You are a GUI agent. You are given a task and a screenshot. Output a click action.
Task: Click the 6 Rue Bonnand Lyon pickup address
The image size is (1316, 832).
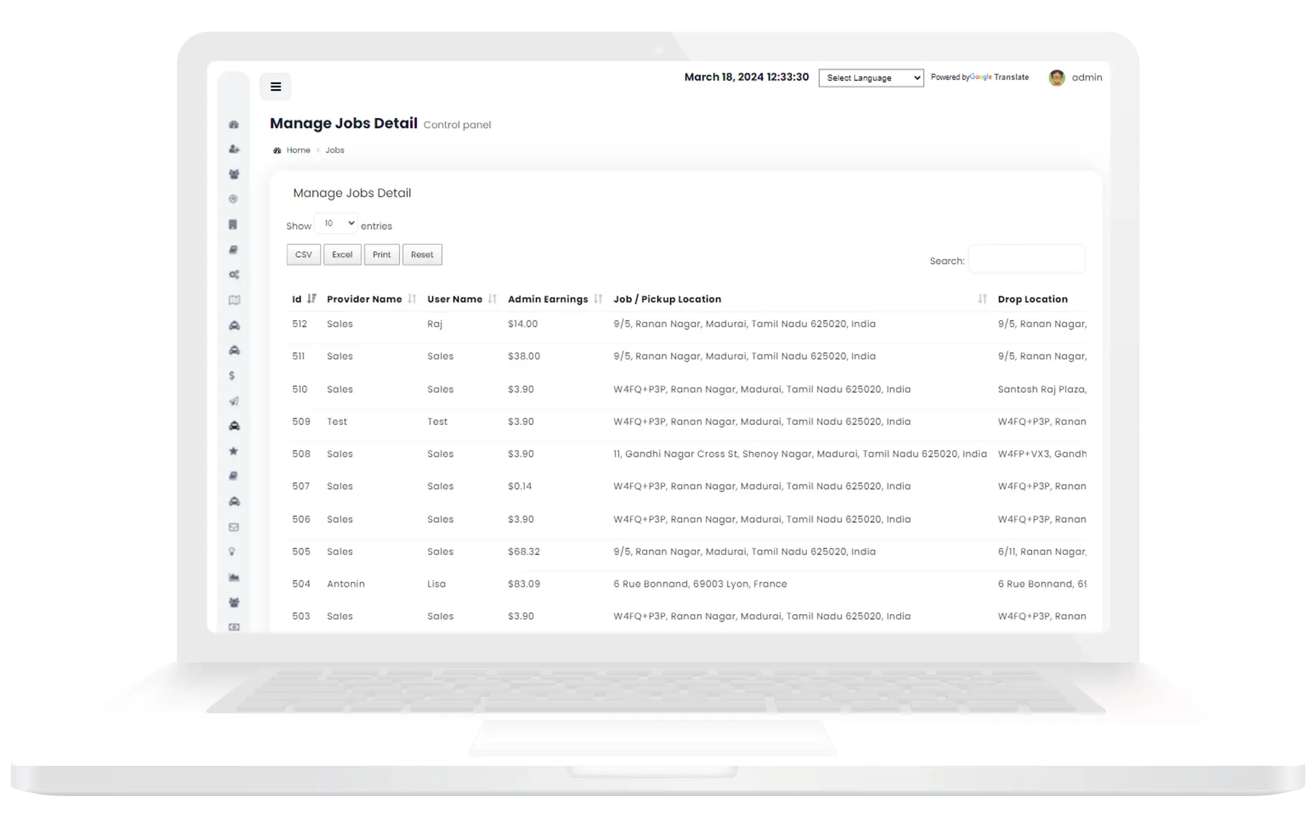[700, 584]
